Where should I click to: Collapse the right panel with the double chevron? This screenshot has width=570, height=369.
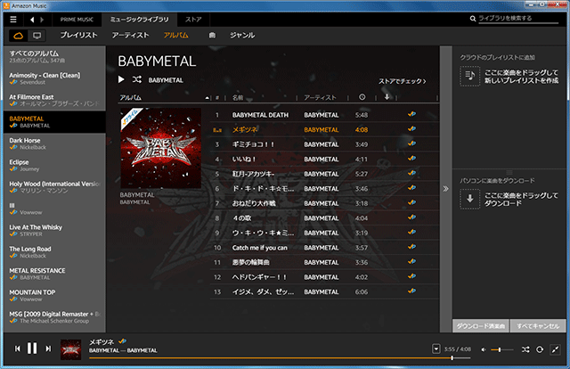445,189
